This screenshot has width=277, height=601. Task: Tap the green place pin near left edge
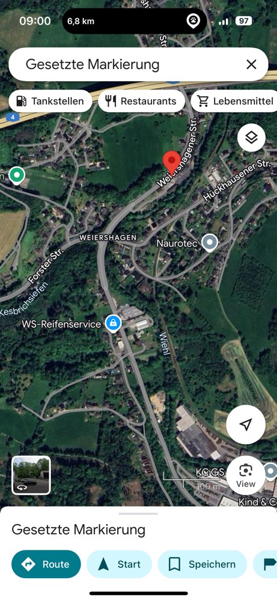(x=16, y=175)
